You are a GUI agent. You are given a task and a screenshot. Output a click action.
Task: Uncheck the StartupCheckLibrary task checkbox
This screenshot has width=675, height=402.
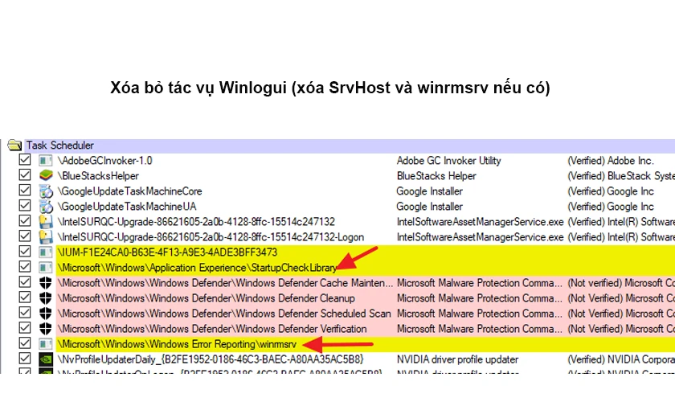25,267
